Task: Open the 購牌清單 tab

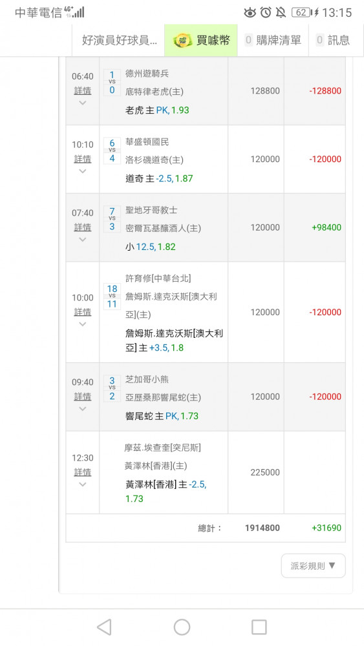Action: (273, 40)
